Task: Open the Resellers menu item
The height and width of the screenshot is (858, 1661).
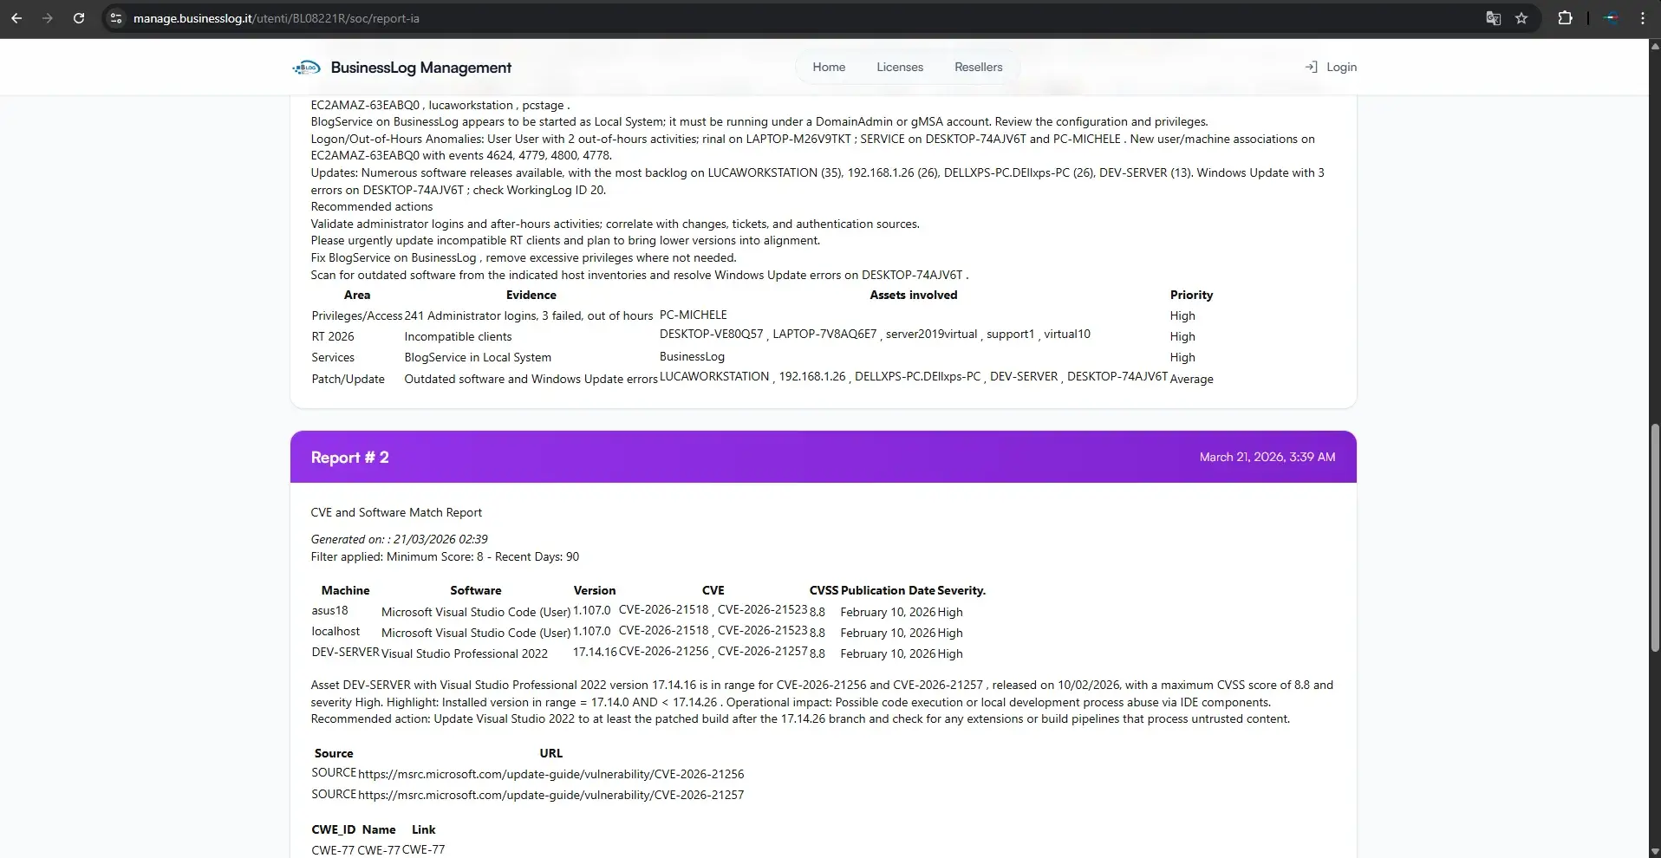Action: pyautogui.click(x=978, y=67)
